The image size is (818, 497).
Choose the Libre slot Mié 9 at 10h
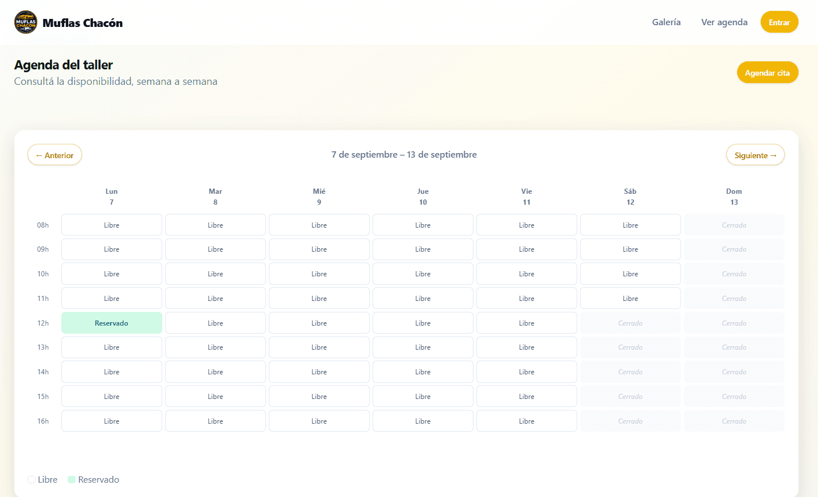click(319, 274)
